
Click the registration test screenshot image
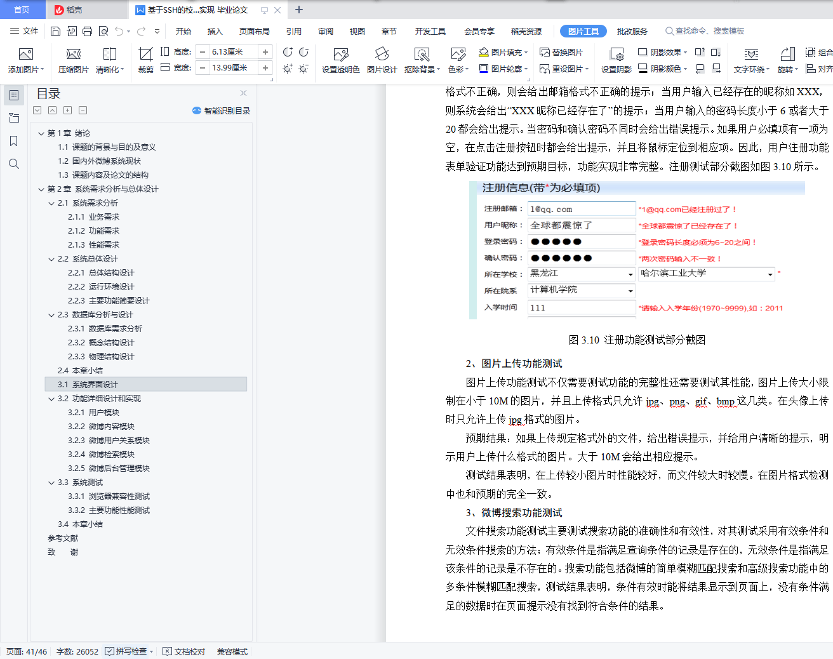click(637, 250)
